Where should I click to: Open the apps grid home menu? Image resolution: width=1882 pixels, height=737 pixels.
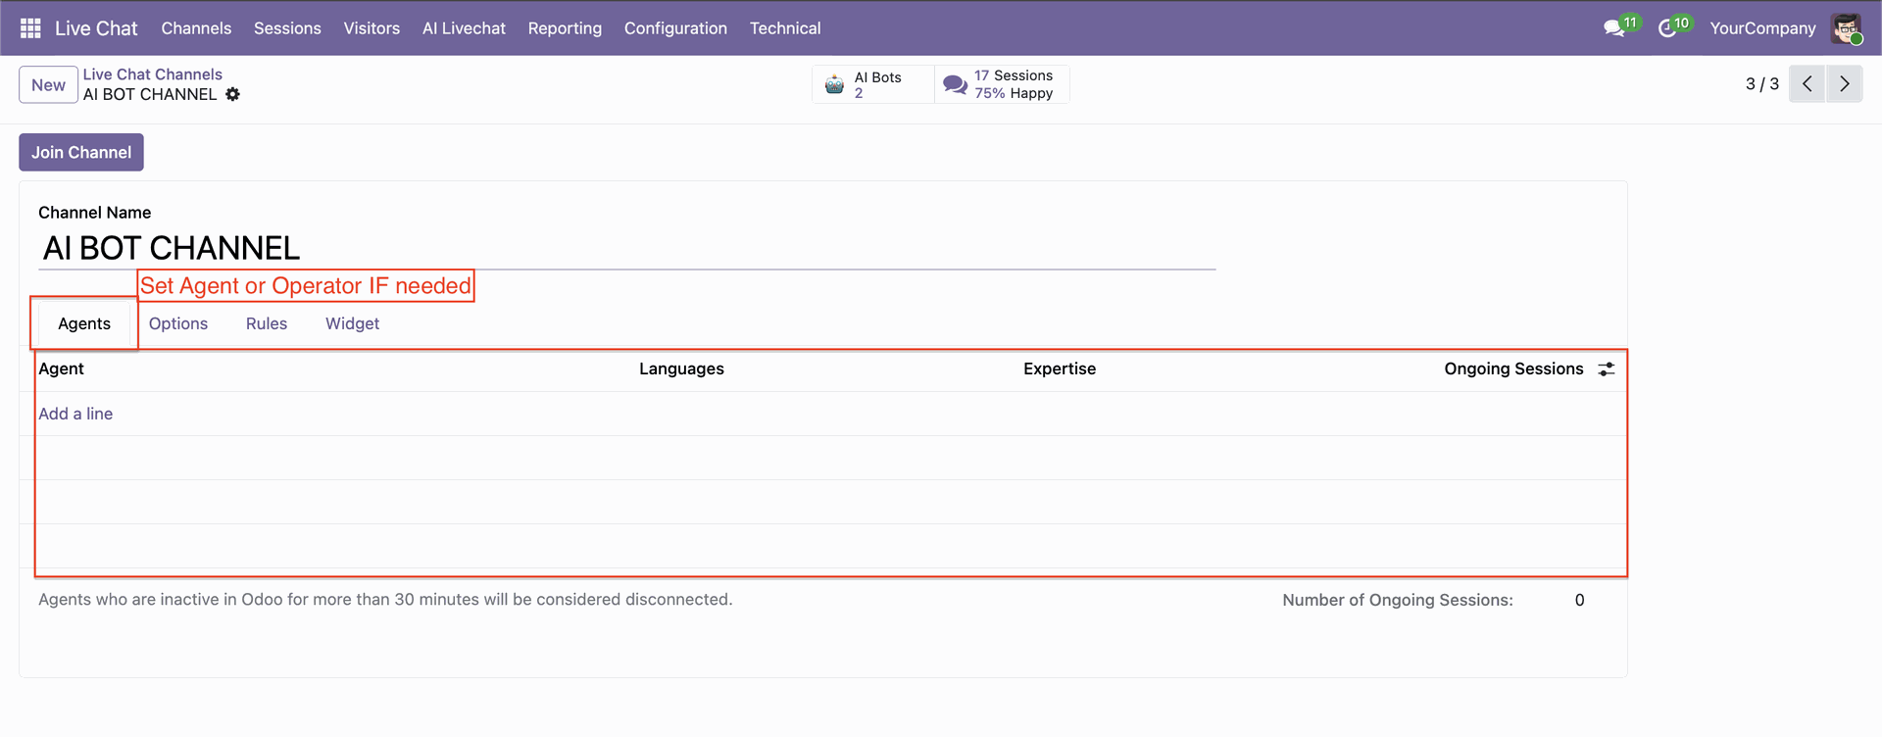point(30,28)
